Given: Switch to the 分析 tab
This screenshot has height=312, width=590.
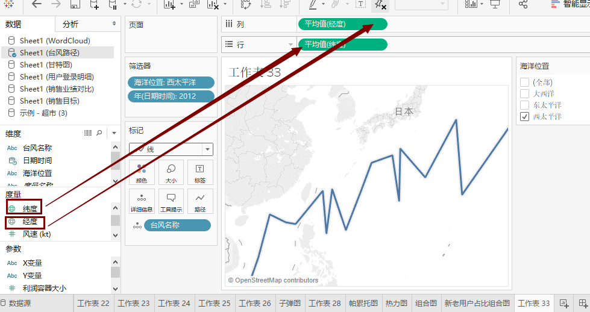Looking at the screenshot, I should pyautogui.click(x=71, y=24).
